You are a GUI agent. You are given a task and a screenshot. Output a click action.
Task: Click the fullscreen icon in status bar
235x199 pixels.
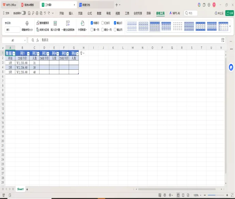[232, 195]
